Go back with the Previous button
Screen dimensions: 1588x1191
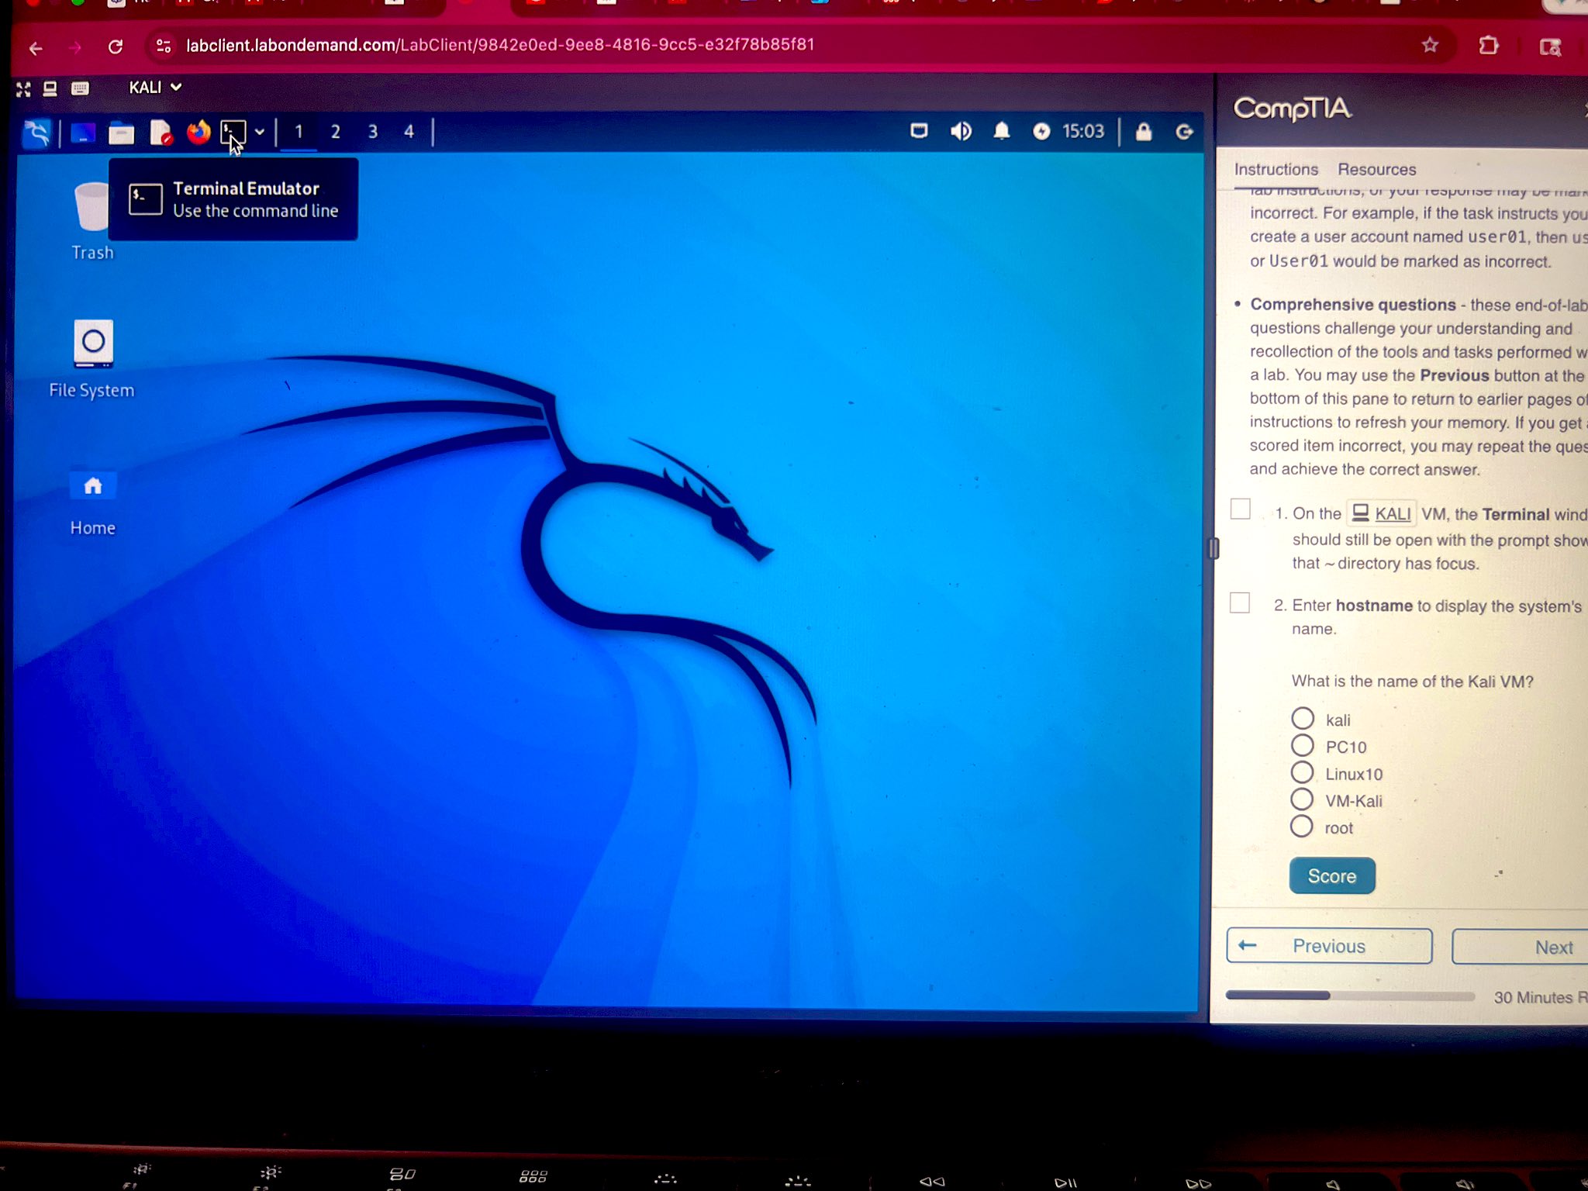click(x=1329, y=946)
